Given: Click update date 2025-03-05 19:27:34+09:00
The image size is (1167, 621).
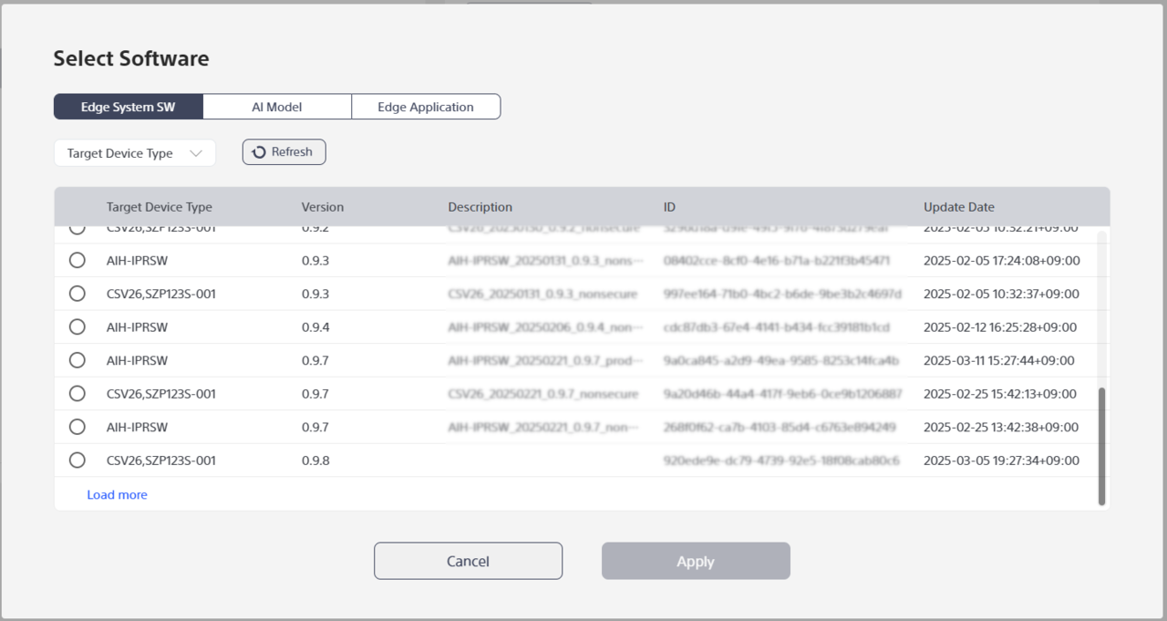Looking at the screenshot, I should 1001,461.
